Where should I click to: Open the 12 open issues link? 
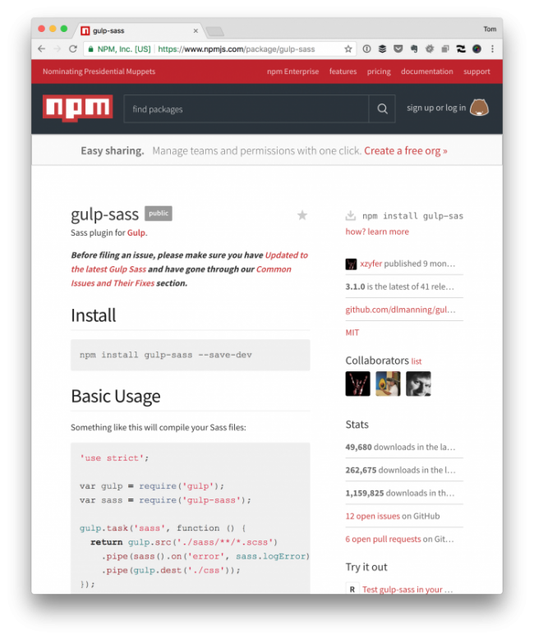coord(373,516)
